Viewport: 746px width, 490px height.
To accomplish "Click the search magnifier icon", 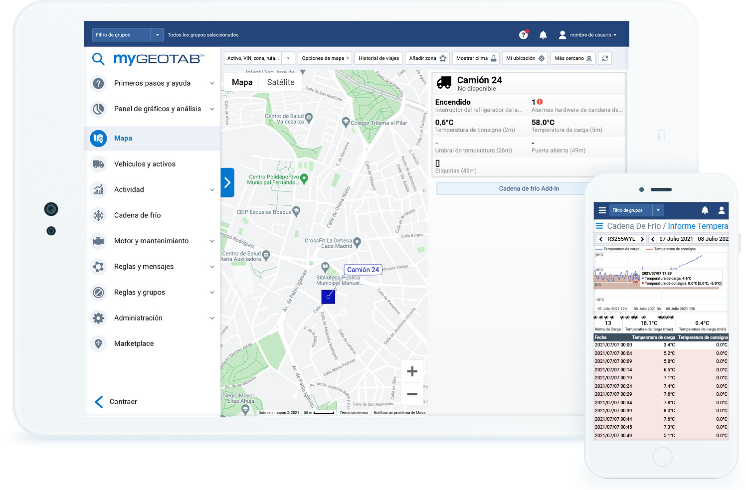I will (98, 59).
